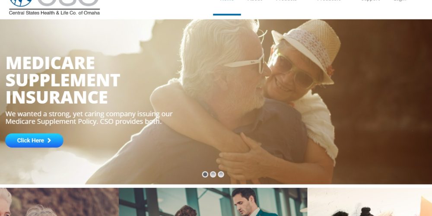Click the Medicare Supplement Insurance headline
The width and height of the screenshot is (432, 216).
pyautogui.click(x=63, y=80)
